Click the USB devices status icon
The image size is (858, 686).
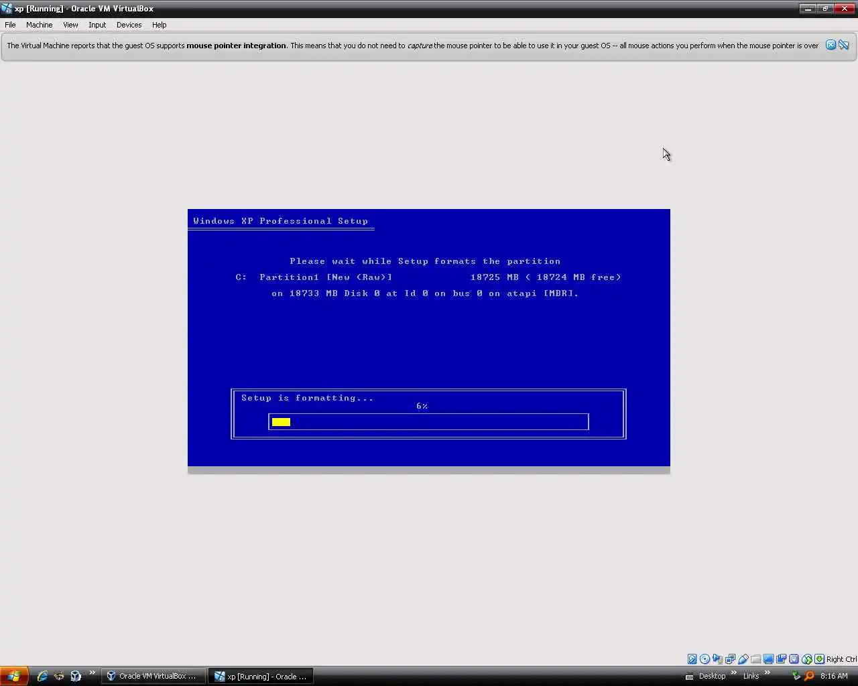(x=743, y=659)
